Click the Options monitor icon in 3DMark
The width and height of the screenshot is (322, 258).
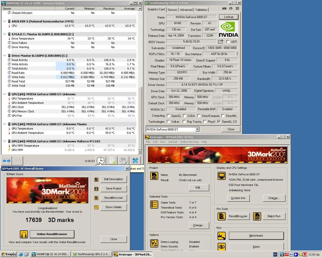coord(154,243)
